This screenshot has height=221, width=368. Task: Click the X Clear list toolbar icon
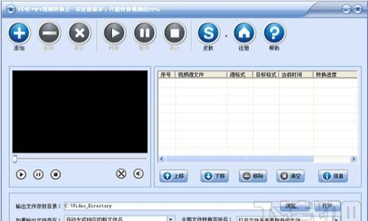(80, 33)
